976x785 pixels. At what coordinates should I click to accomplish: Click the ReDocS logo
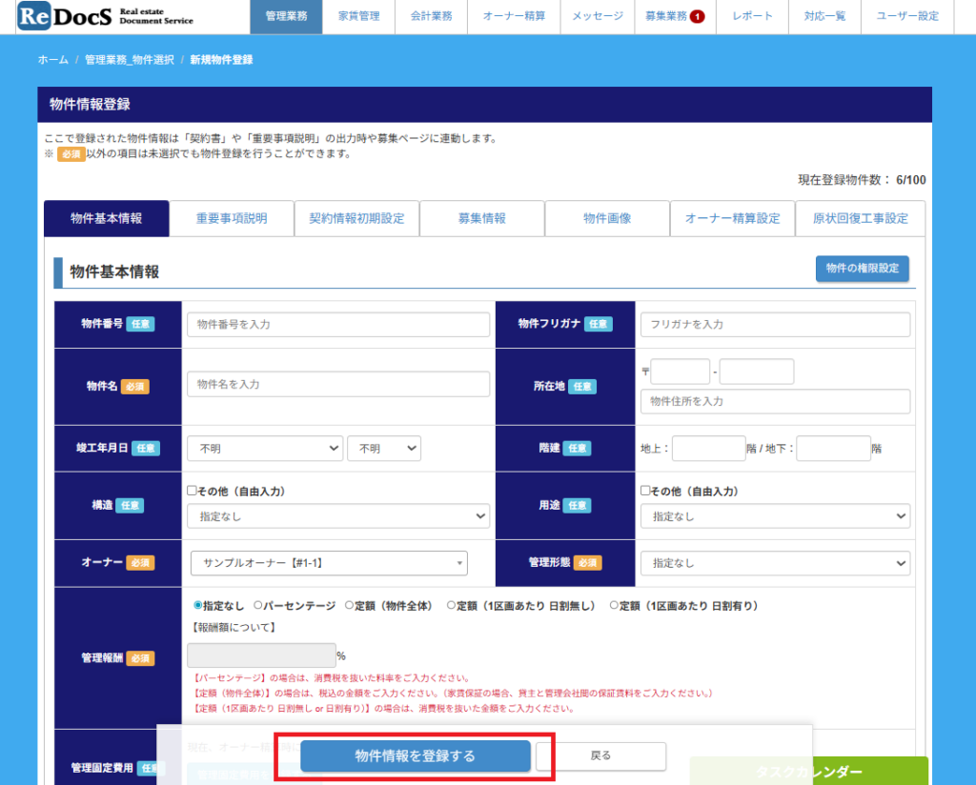pyautogui.click(x=105, y=16)
